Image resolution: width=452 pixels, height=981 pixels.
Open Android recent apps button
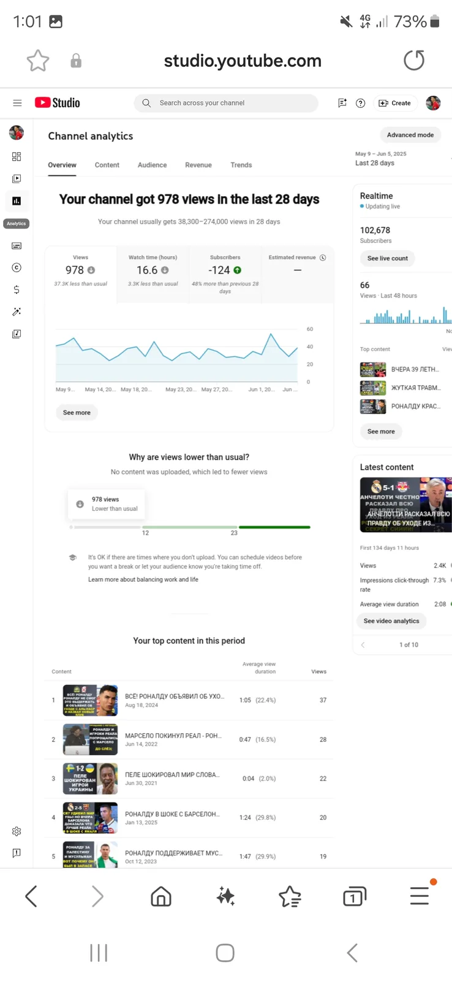[99, 953]
